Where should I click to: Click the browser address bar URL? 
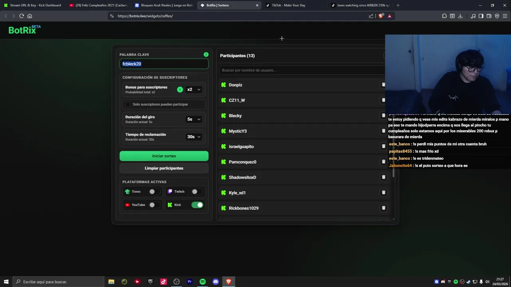(x=145, y=16)
